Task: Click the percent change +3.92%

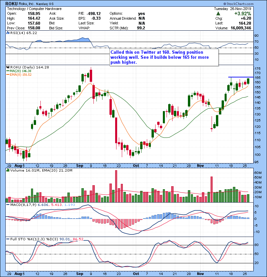Action: [x=243, y=14]
